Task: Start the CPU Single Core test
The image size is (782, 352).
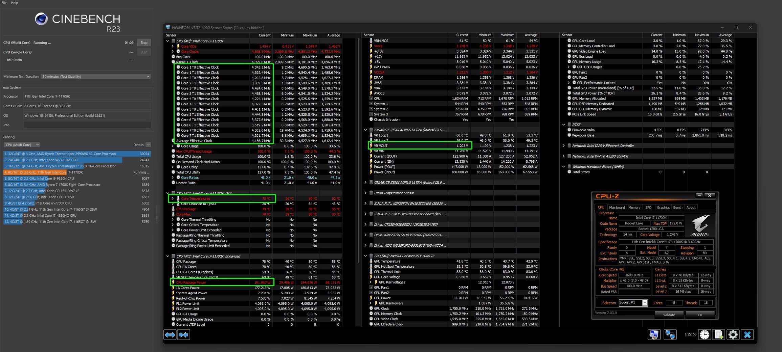Action: [x=144, y=52]
